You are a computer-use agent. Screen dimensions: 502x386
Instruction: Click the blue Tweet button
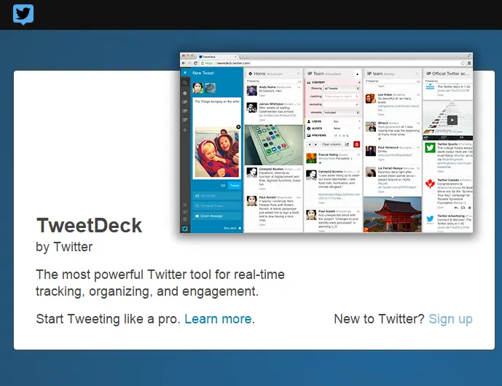[235, 185]
